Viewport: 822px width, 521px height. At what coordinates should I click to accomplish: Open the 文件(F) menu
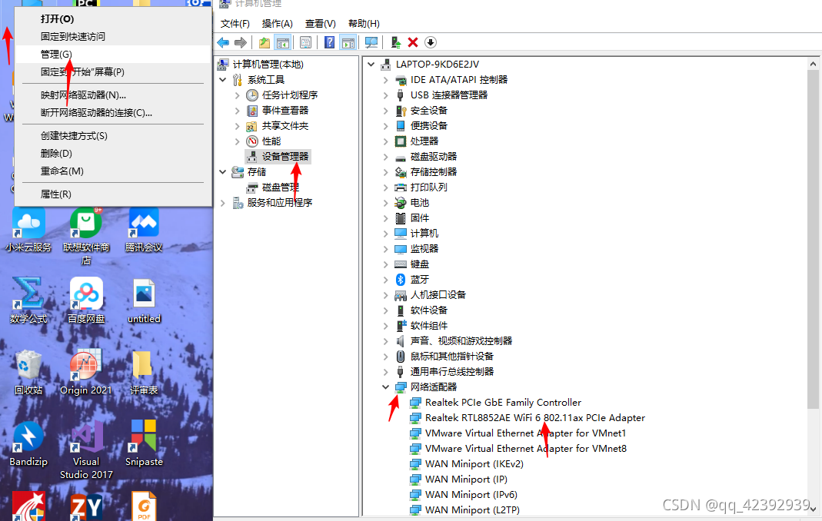click(x=235, y=24)
